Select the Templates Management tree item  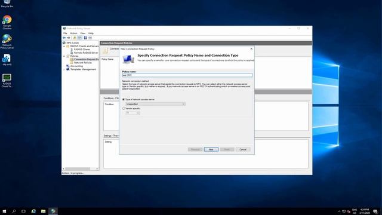point(83,69)
